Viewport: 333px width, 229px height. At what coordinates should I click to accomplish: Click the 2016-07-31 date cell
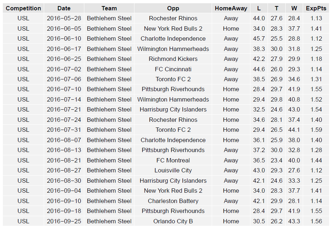pyautogui.click(x=64, y=130)
